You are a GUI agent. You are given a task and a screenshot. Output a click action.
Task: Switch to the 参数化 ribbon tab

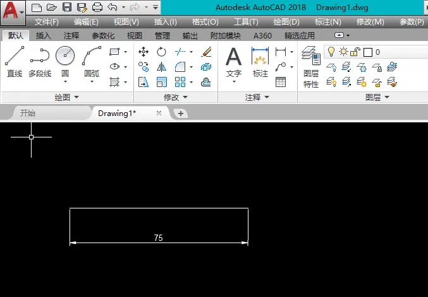[103, 36]
